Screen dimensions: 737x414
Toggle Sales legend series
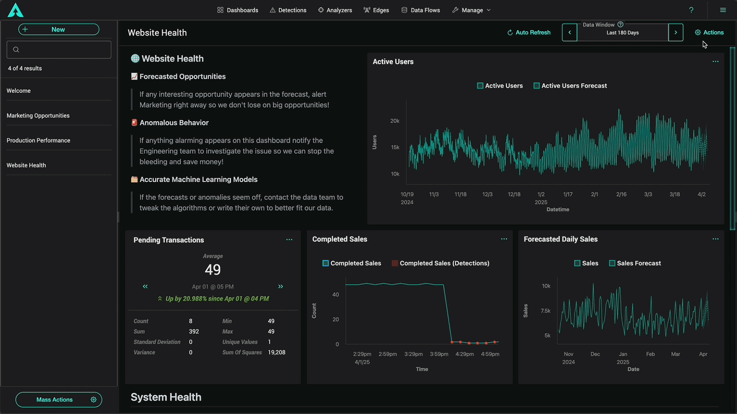[x=586, y=263]
